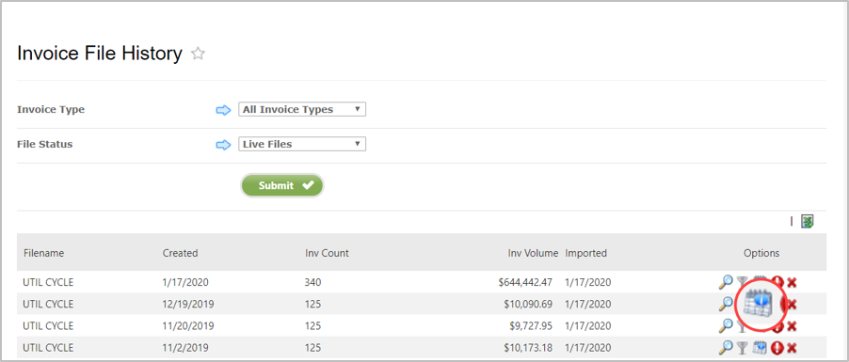Click the filter funnel for the 340-invoice file

point(743,282)
